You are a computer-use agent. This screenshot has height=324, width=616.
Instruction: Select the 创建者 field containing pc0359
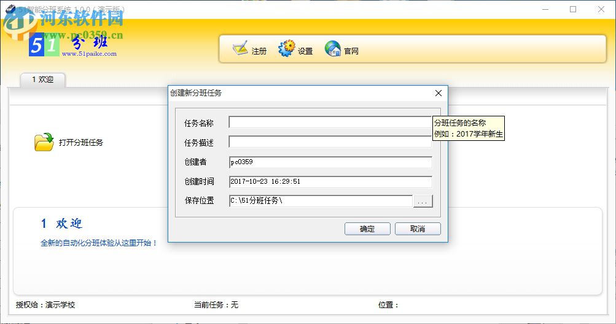[330, 162]
